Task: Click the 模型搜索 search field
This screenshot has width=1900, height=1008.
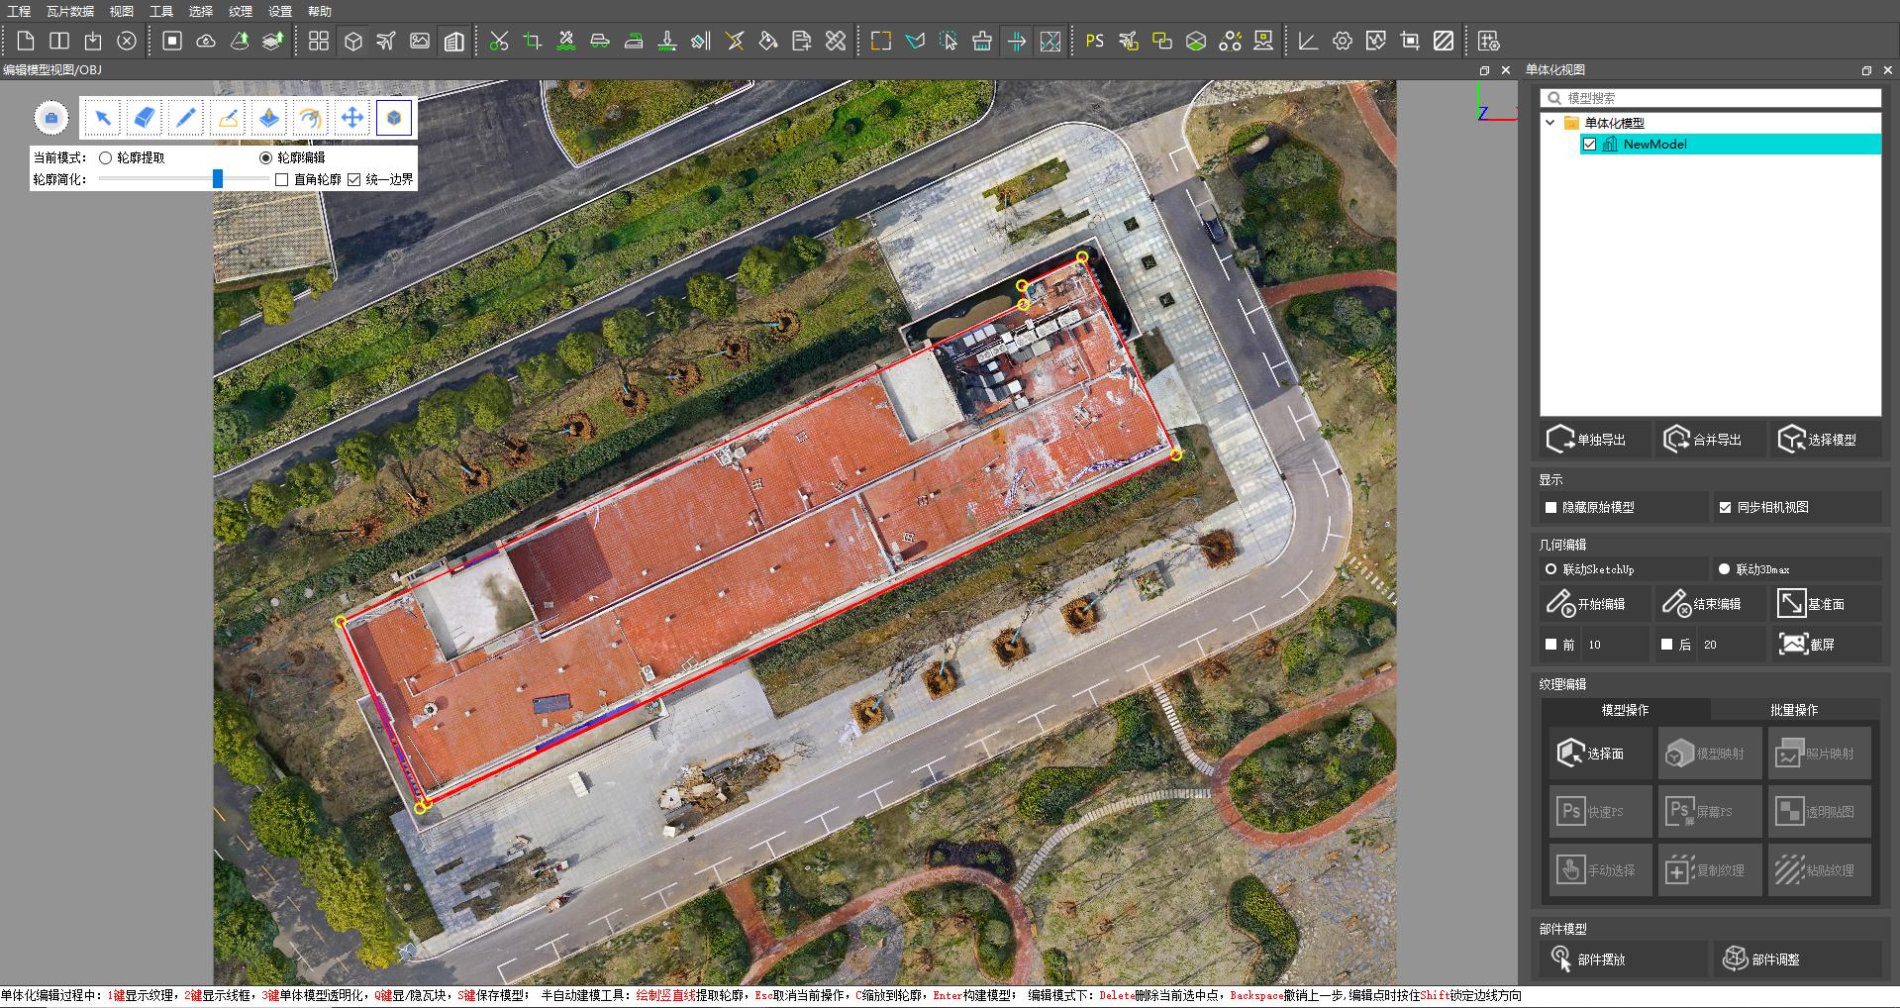Action: [x=1711, y=98]
